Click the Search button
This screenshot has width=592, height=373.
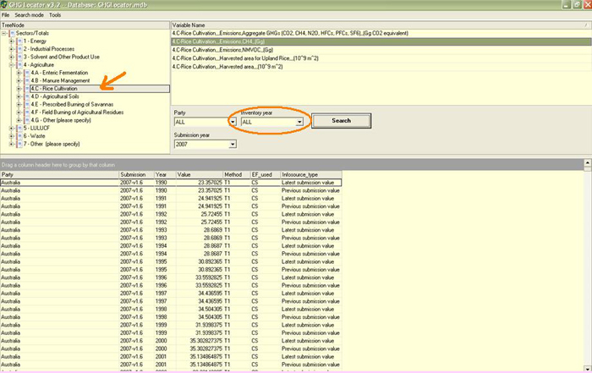pyautogui.click(x=342, y=120)
